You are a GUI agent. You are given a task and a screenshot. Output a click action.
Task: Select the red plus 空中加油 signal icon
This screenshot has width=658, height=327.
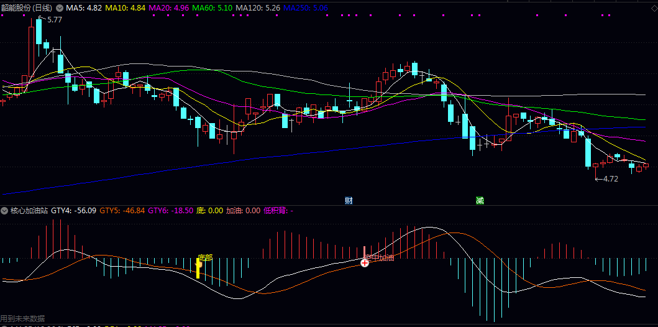pyautogui.click(x=365, y=263)
